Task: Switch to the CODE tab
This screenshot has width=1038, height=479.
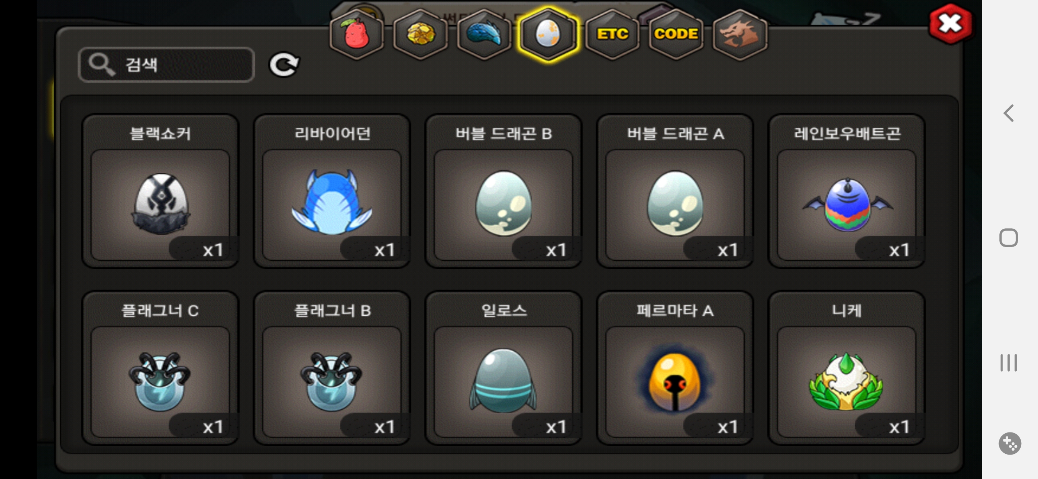Action: (x=676, y=34)
